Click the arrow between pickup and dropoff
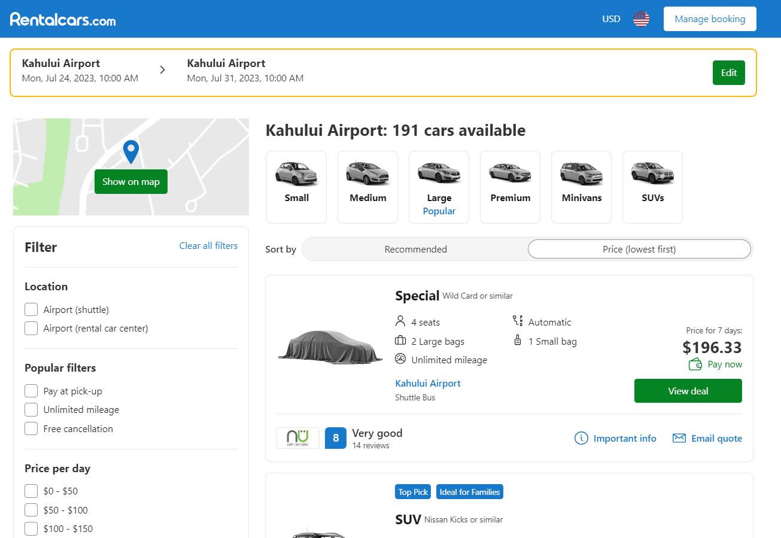781x538 pixels. [x=162, y=70]
